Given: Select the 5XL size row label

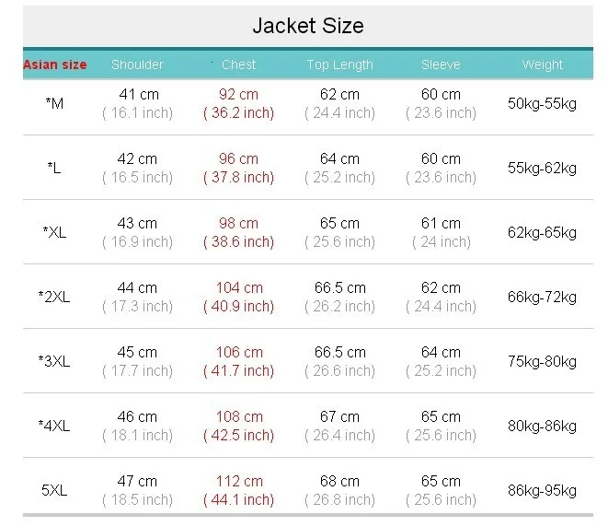Looking at the screenshot, I should point(55,490).
